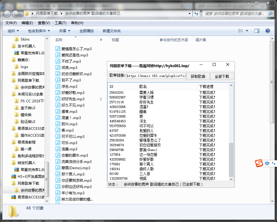Click the 参与创作的艺术家 column header
The width and height of the screenshot is (277, 222).
[x=174, y=40]
